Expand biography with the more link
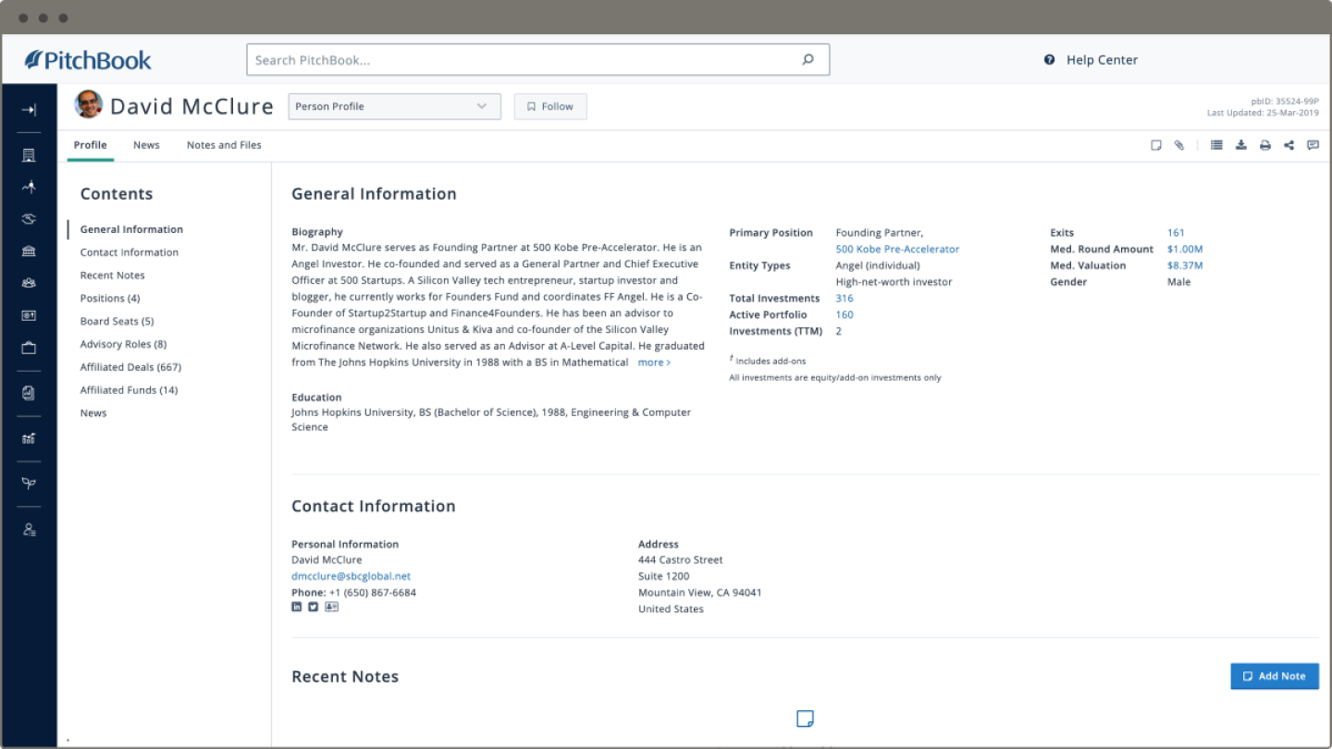 (654, 362)
